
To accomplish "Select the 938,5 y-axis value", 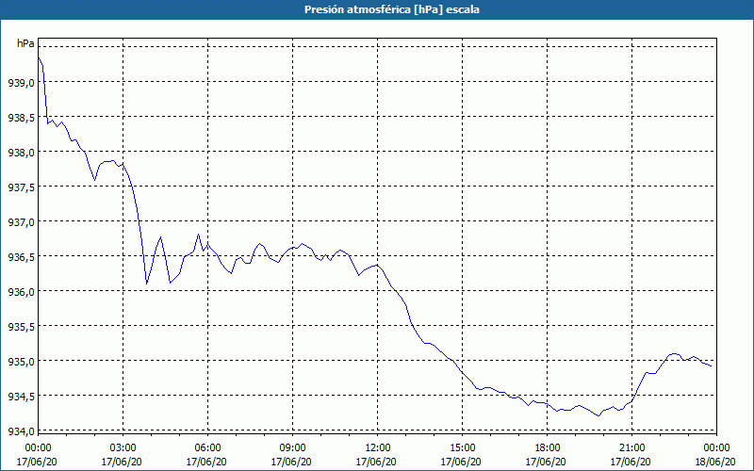I will pyautogui.click(x=21, y=117).
